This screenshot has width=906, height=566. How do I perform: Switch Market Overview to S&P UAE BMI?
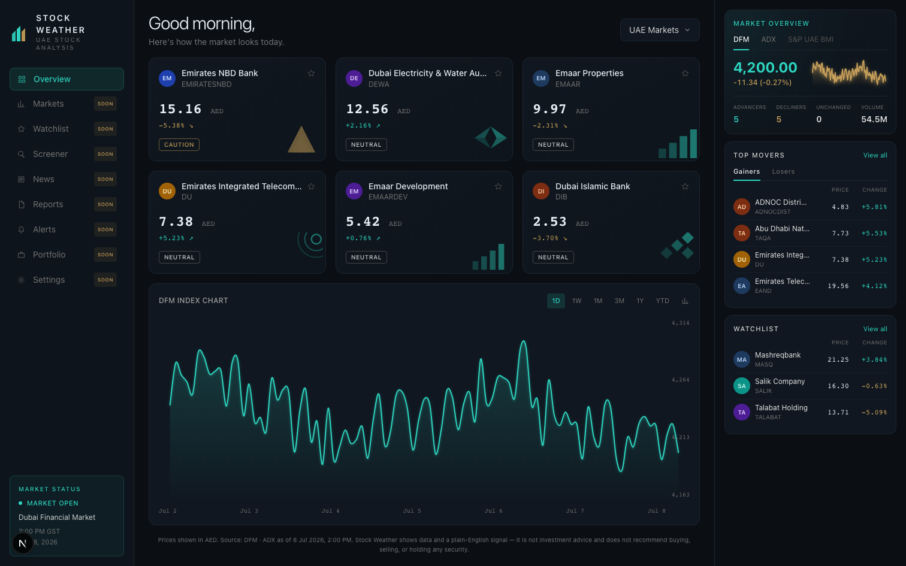click(x=811, y=40)
